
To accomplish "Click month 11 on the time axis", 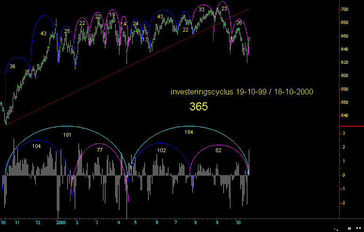I will click(x=17, y=223).
